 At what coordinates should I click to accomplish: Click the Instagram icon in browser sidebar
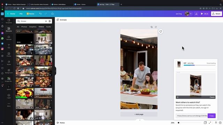point(2,49)
